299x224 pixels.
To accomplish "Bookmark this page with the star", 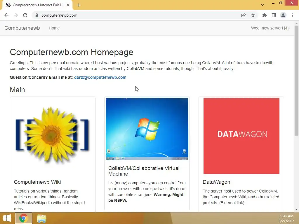I will (253, 15).
